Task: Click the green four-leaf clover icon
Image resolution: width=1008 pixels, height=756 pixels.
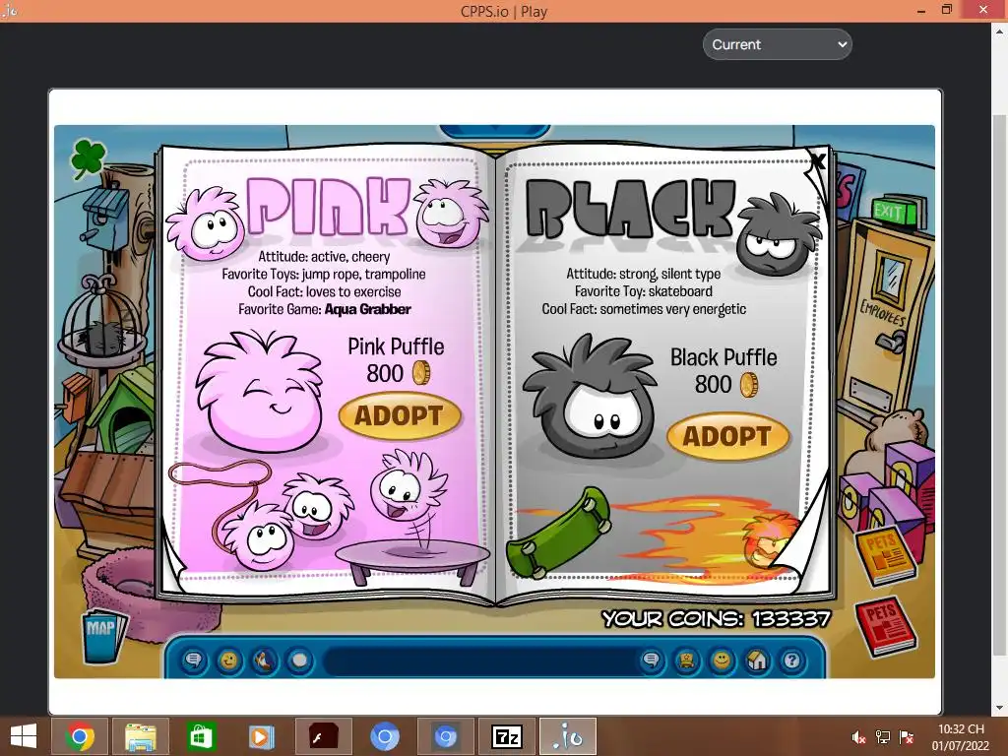Action: pyautogui.click(x=88, y=158)
